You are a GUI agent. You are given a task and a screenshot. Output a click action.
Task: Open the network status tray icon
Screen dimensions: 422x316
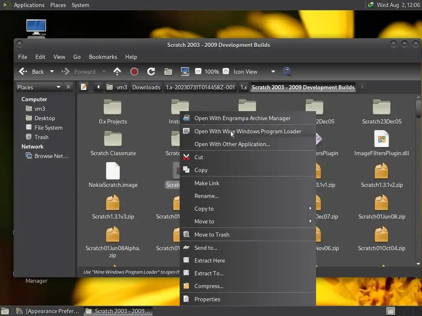click(x=371, y=5)
